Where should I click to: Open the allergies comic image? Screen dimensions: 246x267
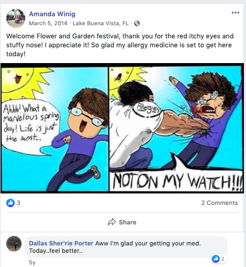click(122, 128)
